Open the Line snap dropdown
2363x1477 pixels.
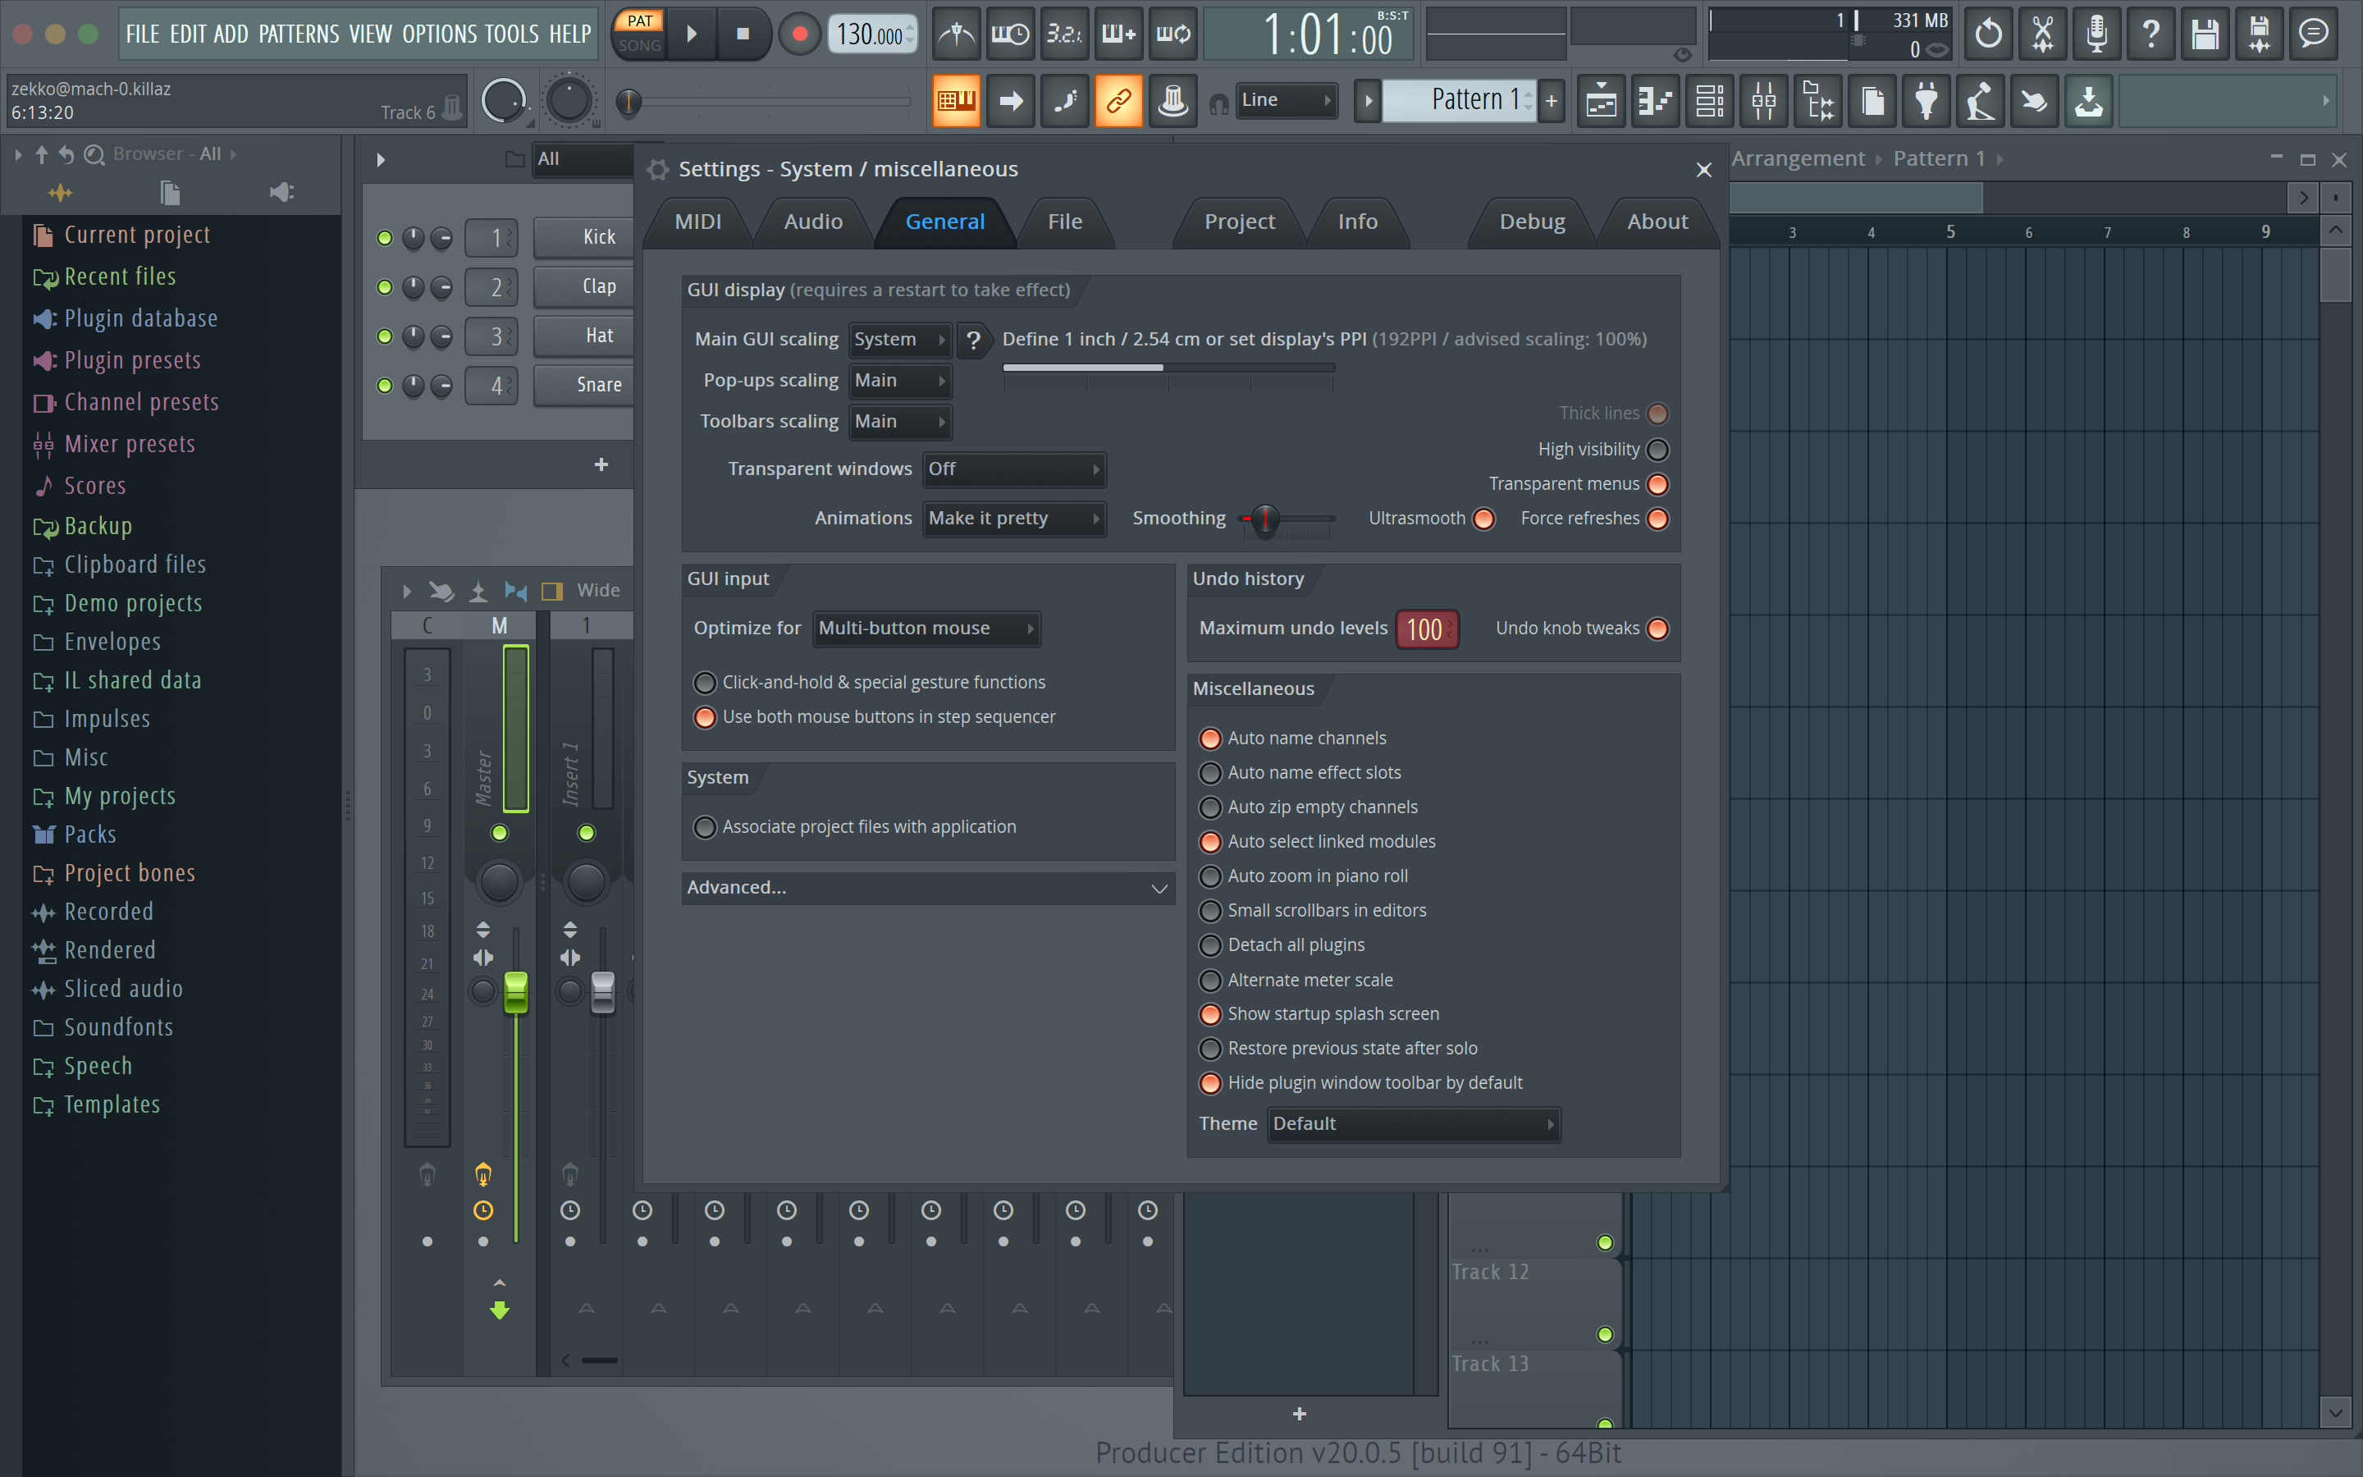click(1286, 101)
